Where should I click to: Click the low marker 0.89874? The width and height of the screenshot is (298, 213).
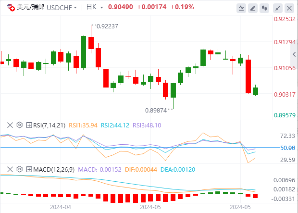point(156,110)
